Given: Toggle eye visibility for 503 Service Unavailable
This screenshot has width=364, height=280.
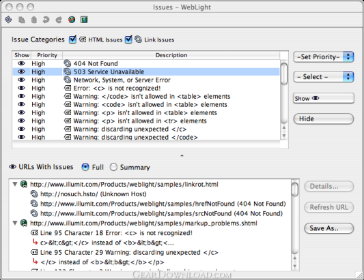Looking at the screenshot, I should 21,72.
